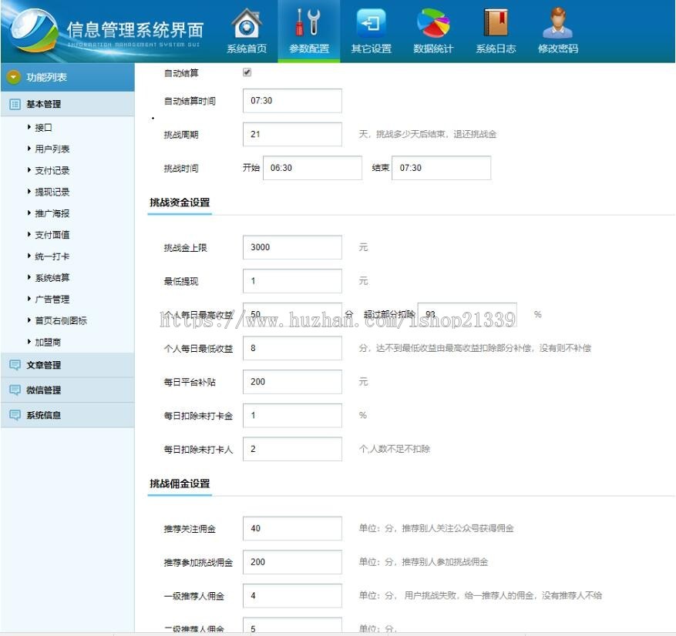Open the 系统结算 sidebar link
The width and height of the screenshot is (676, 636).
[x=52, y=278]
